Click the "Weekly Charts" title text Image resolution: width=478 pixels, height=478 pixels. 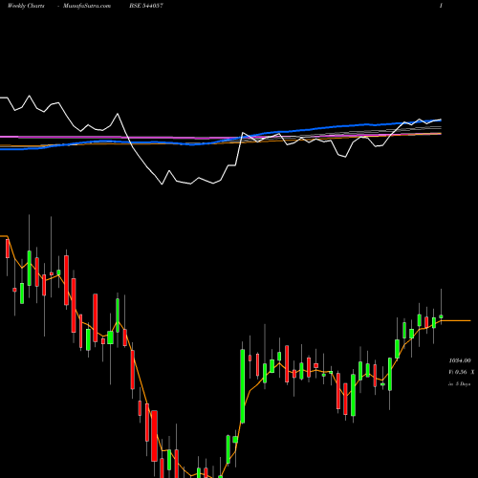[x=26, y=6]
